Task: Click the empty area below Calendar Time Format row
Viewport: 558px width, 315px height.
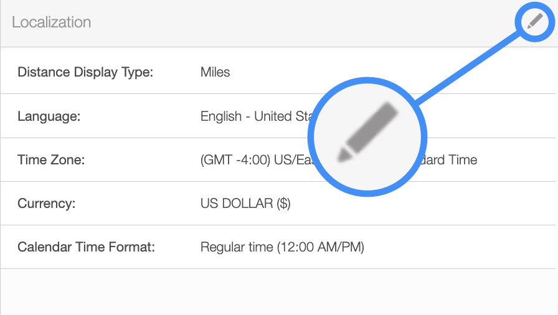Action: [279, 291]
